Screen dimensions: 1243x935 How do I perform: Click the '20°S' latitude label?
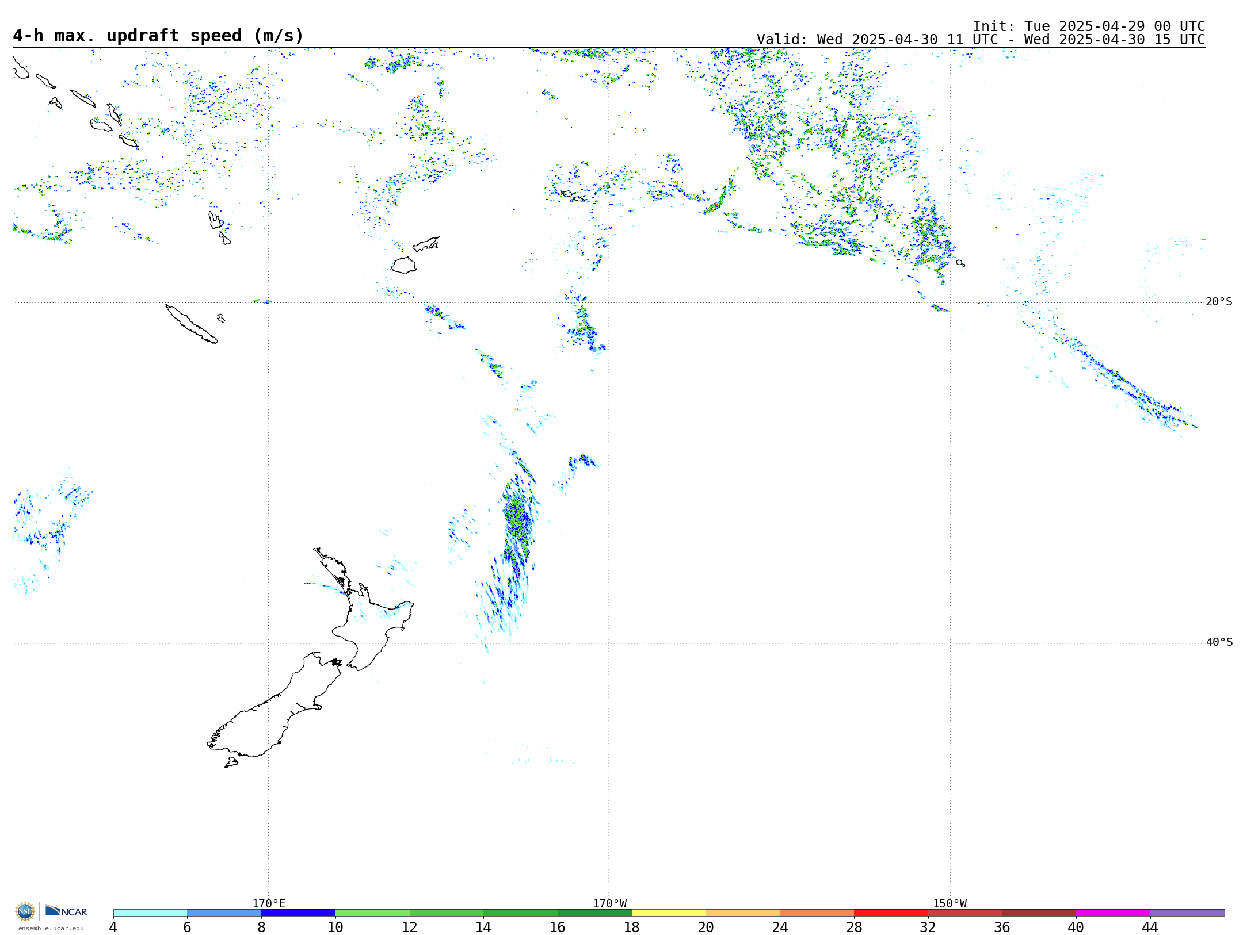tap(1219, 302)
